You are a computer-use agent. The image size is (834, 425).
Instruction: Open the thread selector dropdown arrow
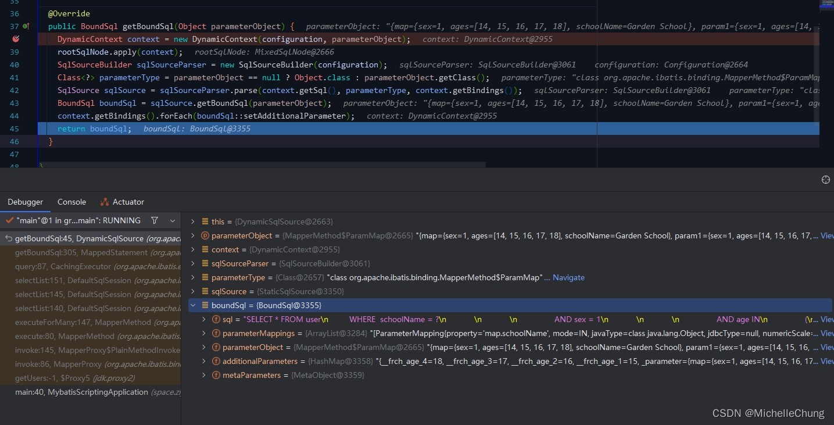tap(173, 221)
